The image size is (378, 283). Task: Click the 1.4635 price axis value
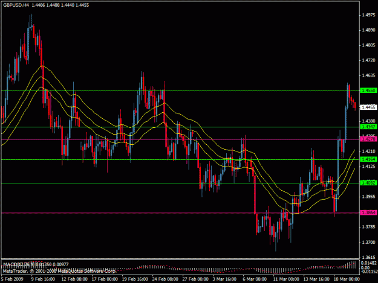point(368,75)
